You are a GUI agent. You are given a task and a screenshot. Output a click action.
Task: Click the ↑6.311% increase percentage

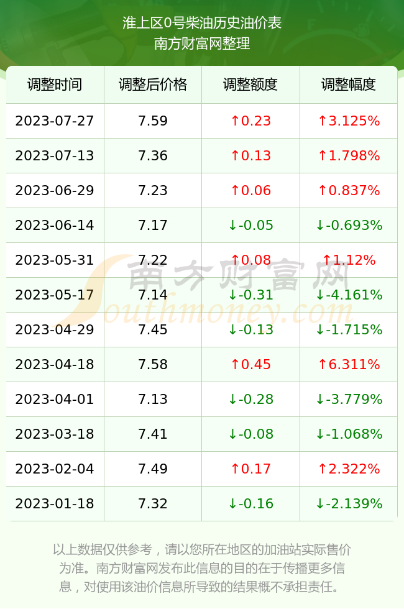click(349, 364)
